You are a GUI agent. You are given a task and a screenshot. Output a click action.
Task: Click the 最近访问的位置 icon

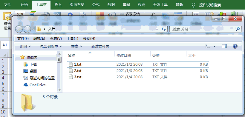(x=25, y=78)
